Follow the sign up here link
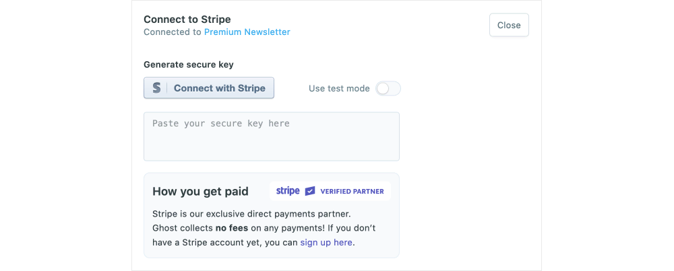The image size is (674, 271). tap(326, 242)
